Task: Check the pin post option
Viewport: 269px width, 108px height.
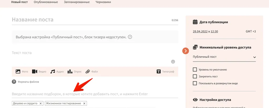Action: [x=195, y=77]
